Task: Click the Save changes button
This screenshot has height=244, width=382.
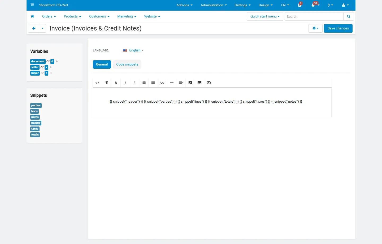Action: click(x=338, y=28)
